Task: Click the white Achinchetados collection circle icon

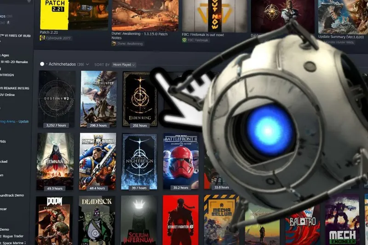Action: click(x=42, y=64)
